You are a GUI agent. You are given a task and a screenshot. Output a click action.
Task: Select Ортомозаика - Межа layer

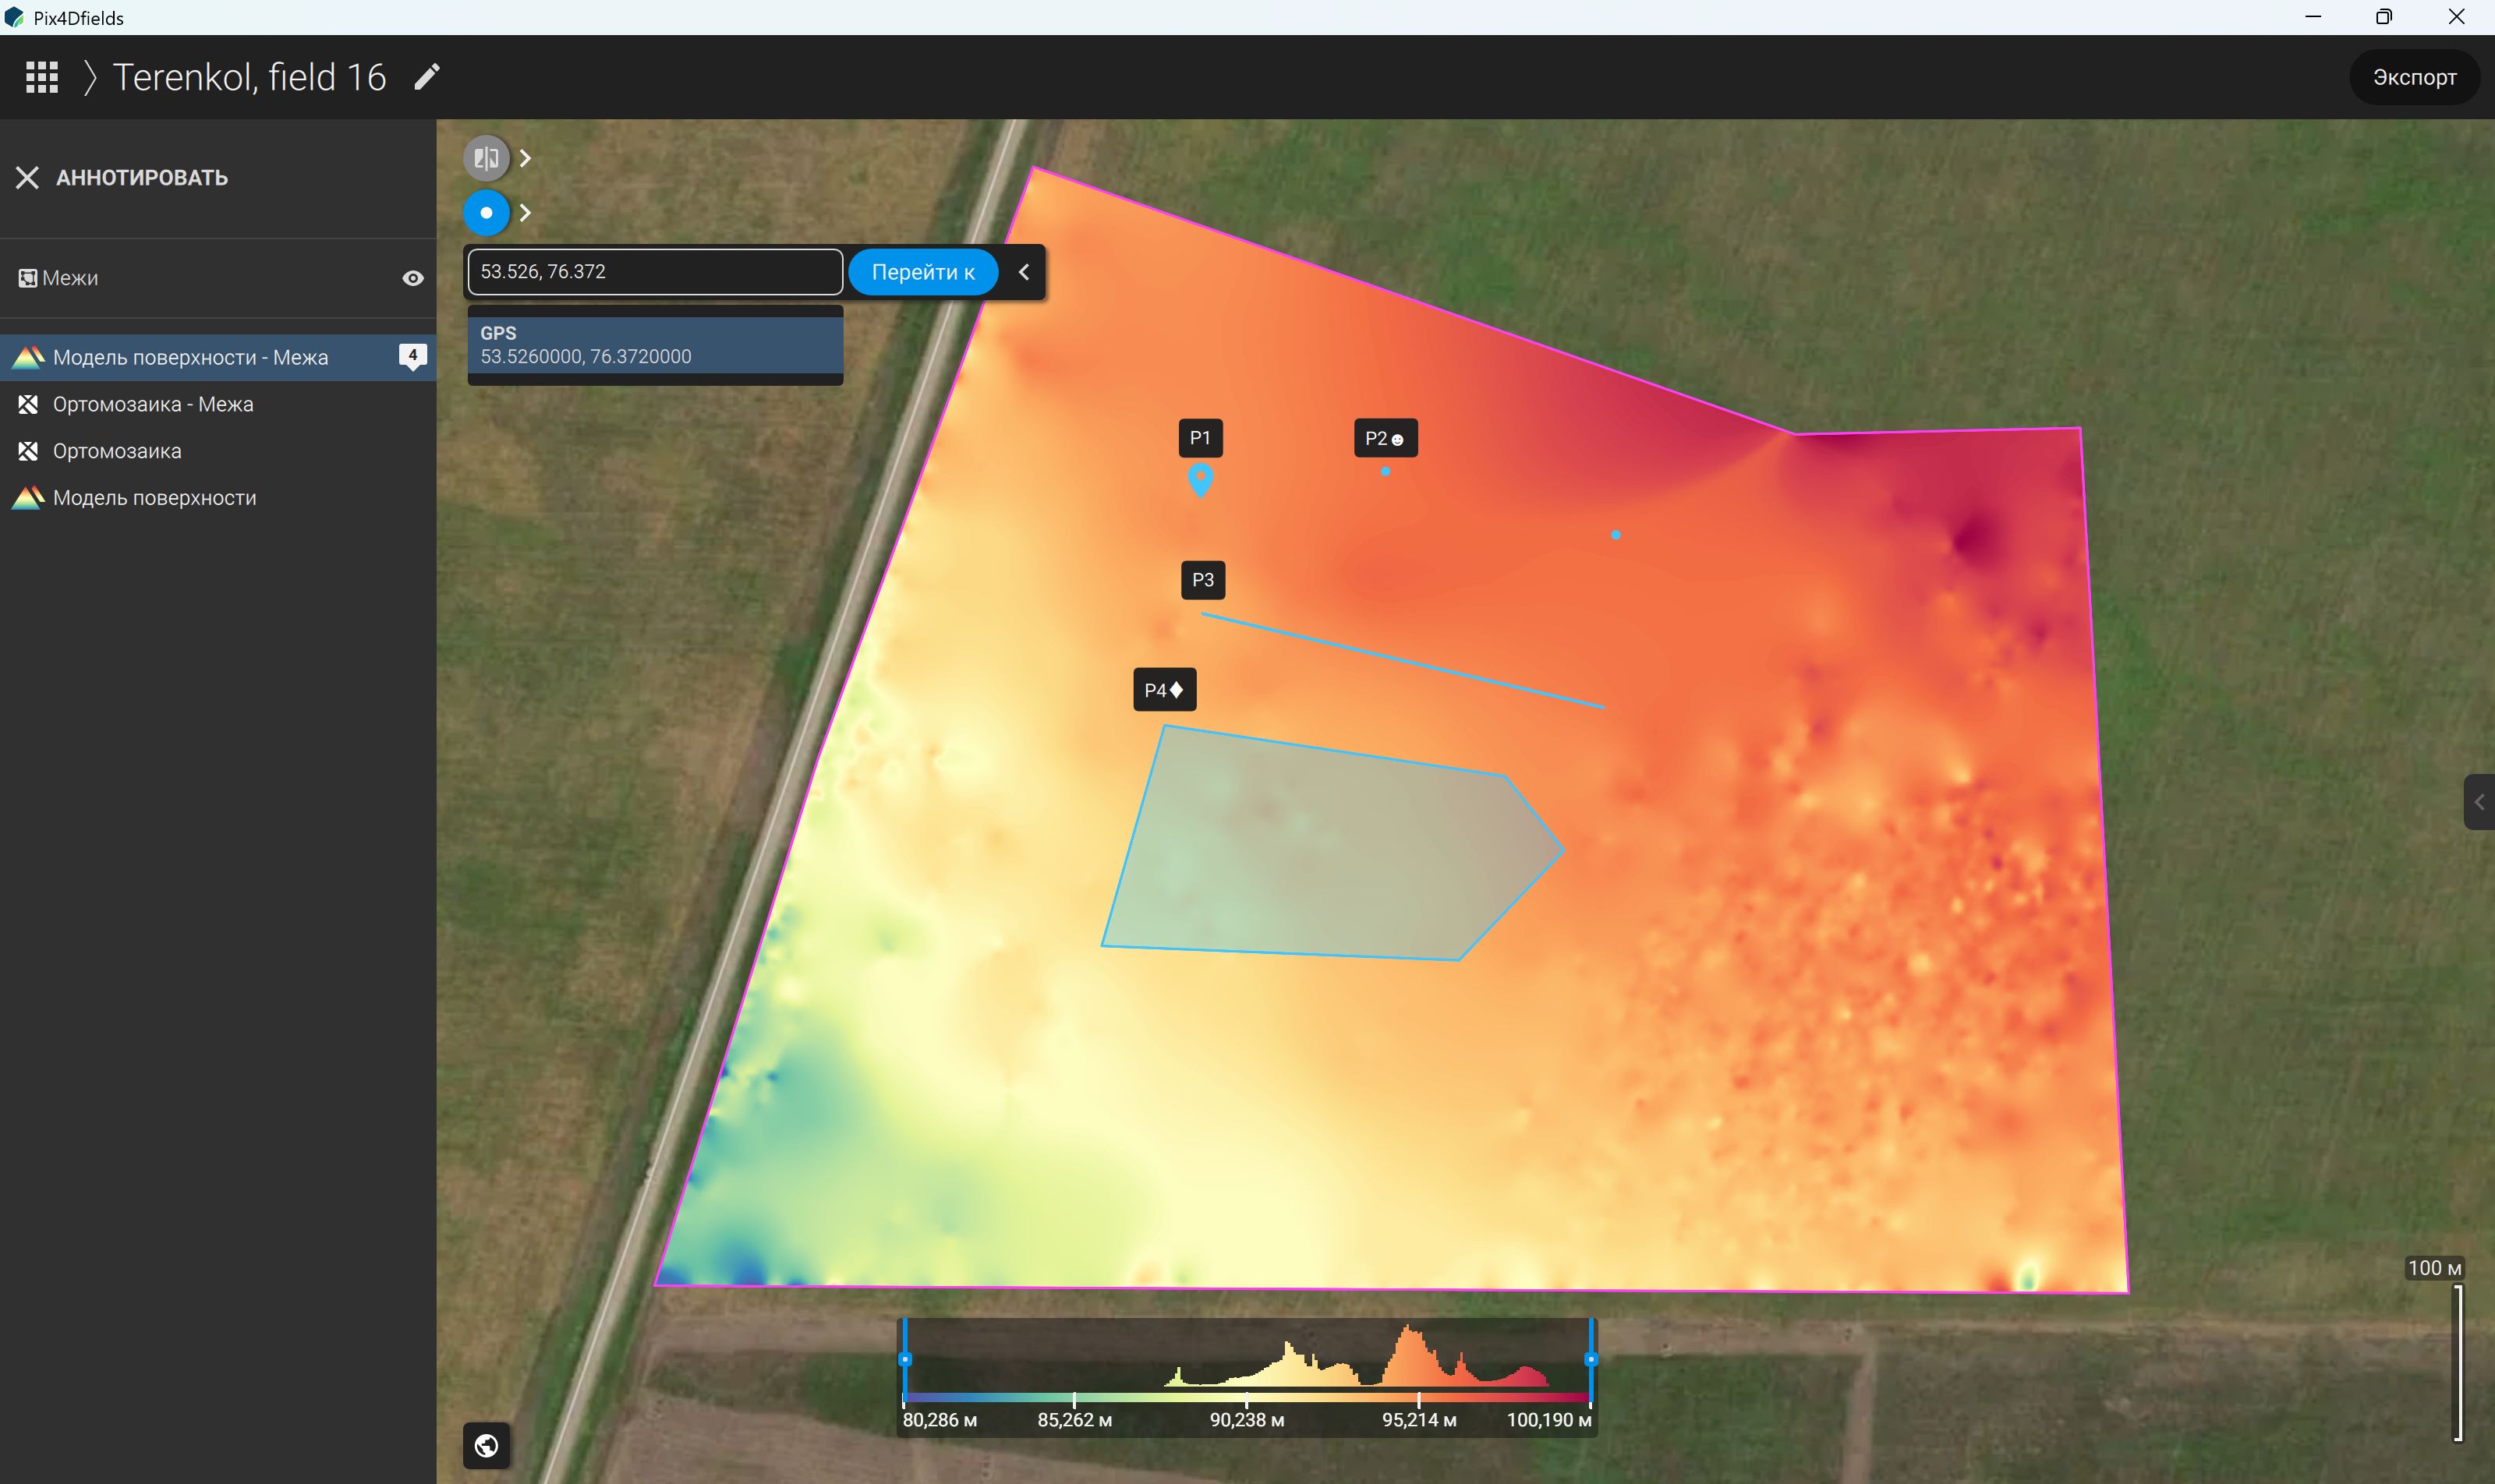point(218,404)
